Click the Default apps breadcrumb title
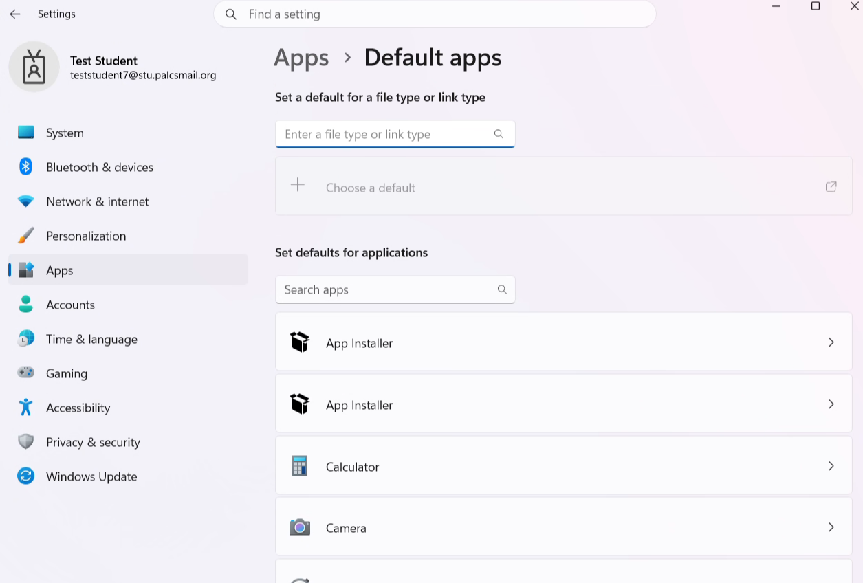The image size is (863, 583). (x=433, y=58)
